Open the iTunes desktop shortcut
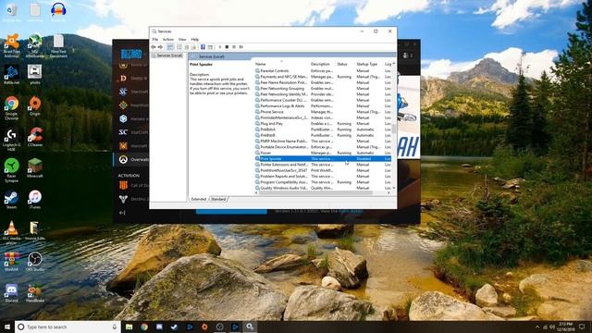 [35, 200]
